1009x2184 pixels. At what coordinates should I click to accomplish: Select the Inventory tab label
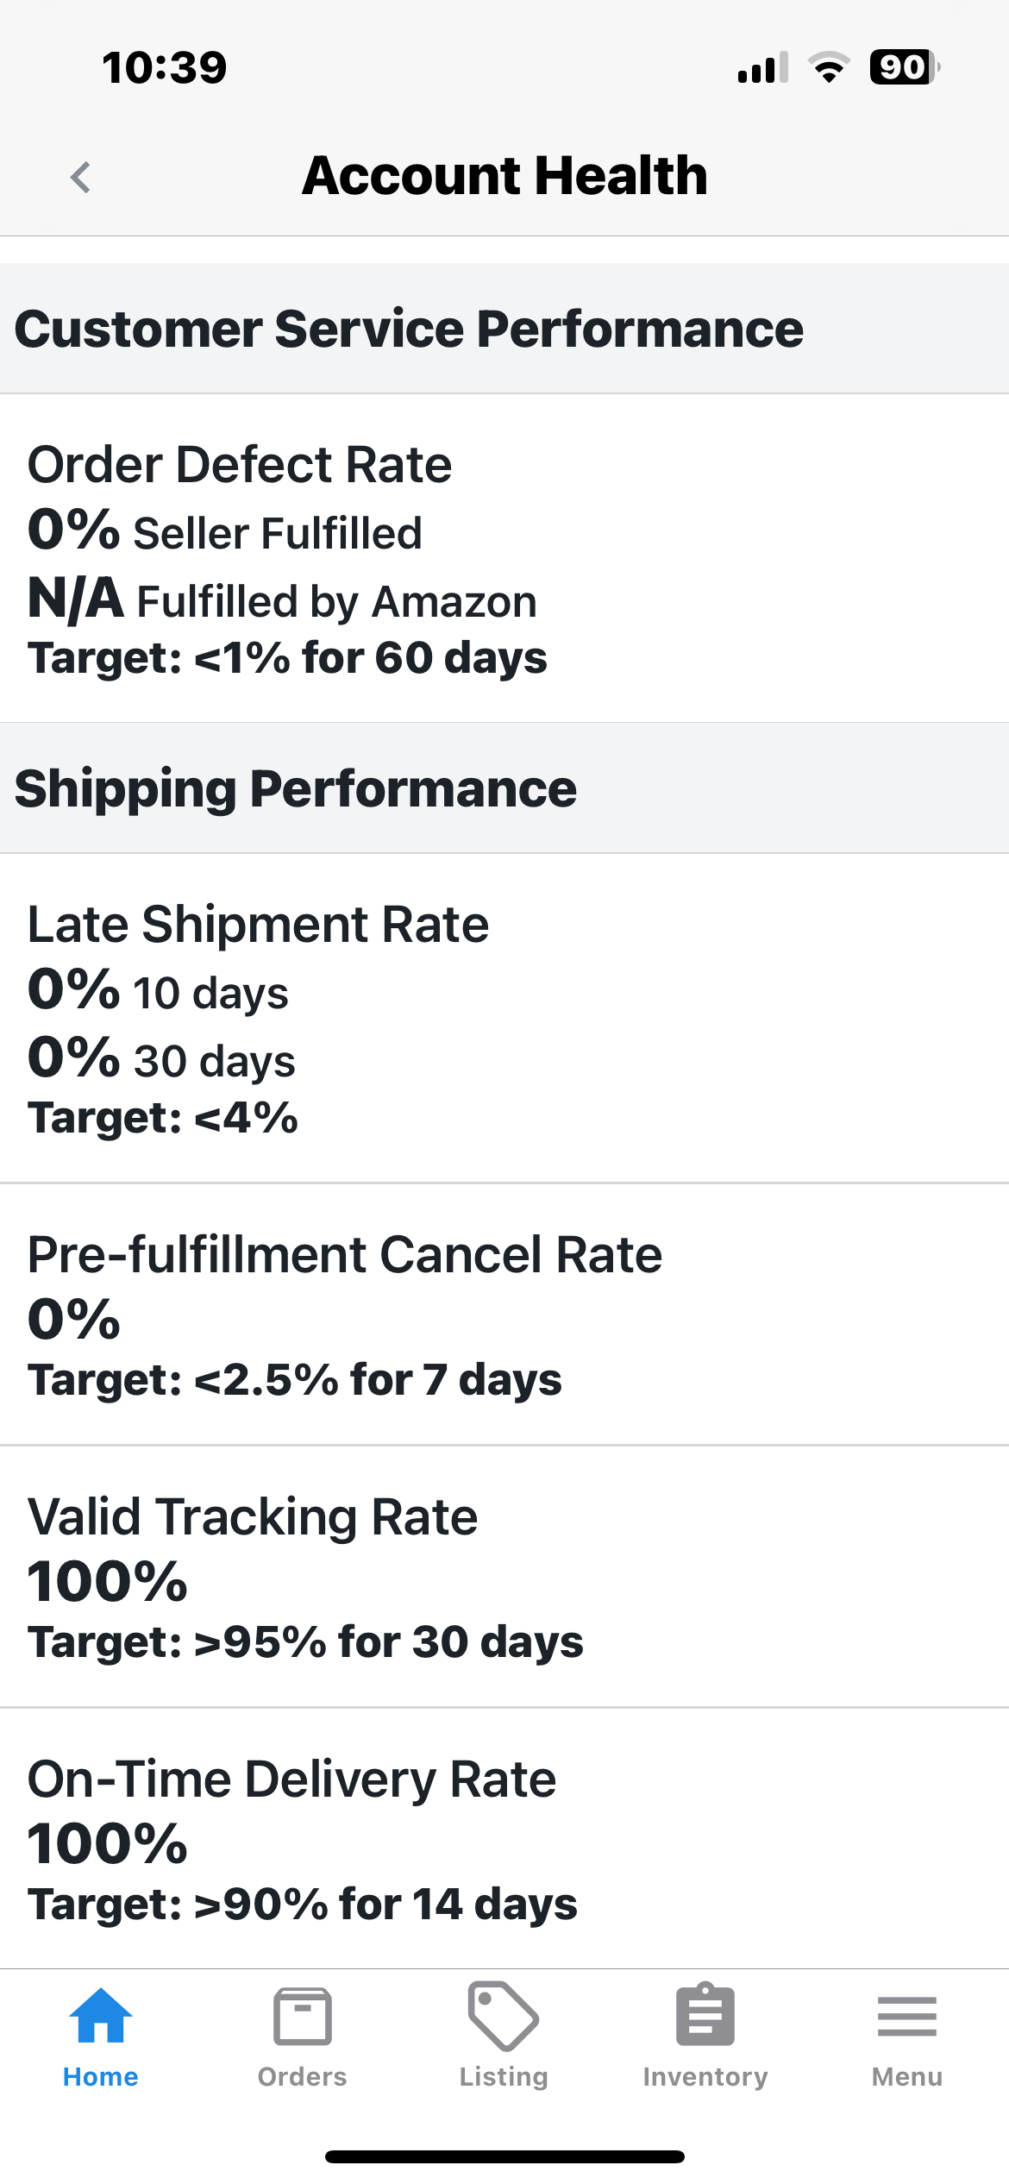point(705,2077)
